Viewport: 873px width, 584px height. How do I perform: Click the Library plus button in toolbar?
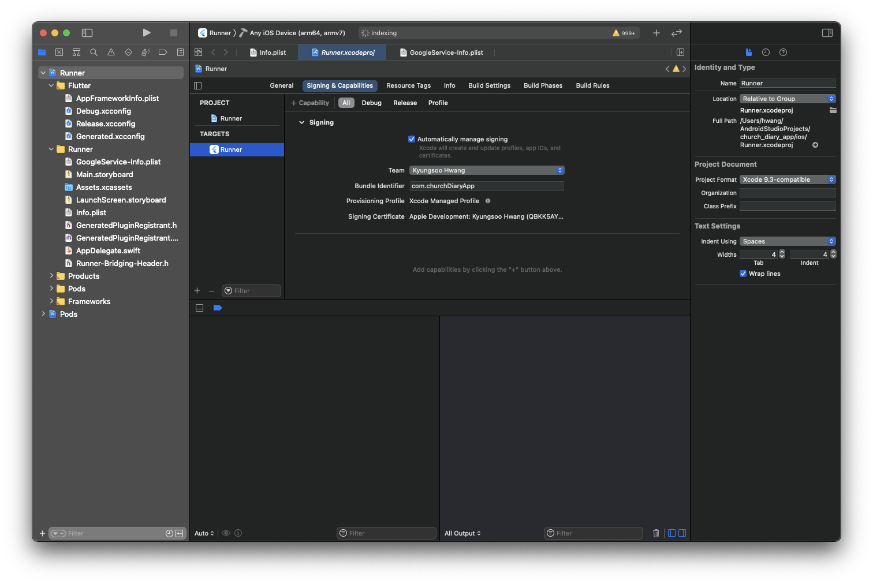pos(656,33)
